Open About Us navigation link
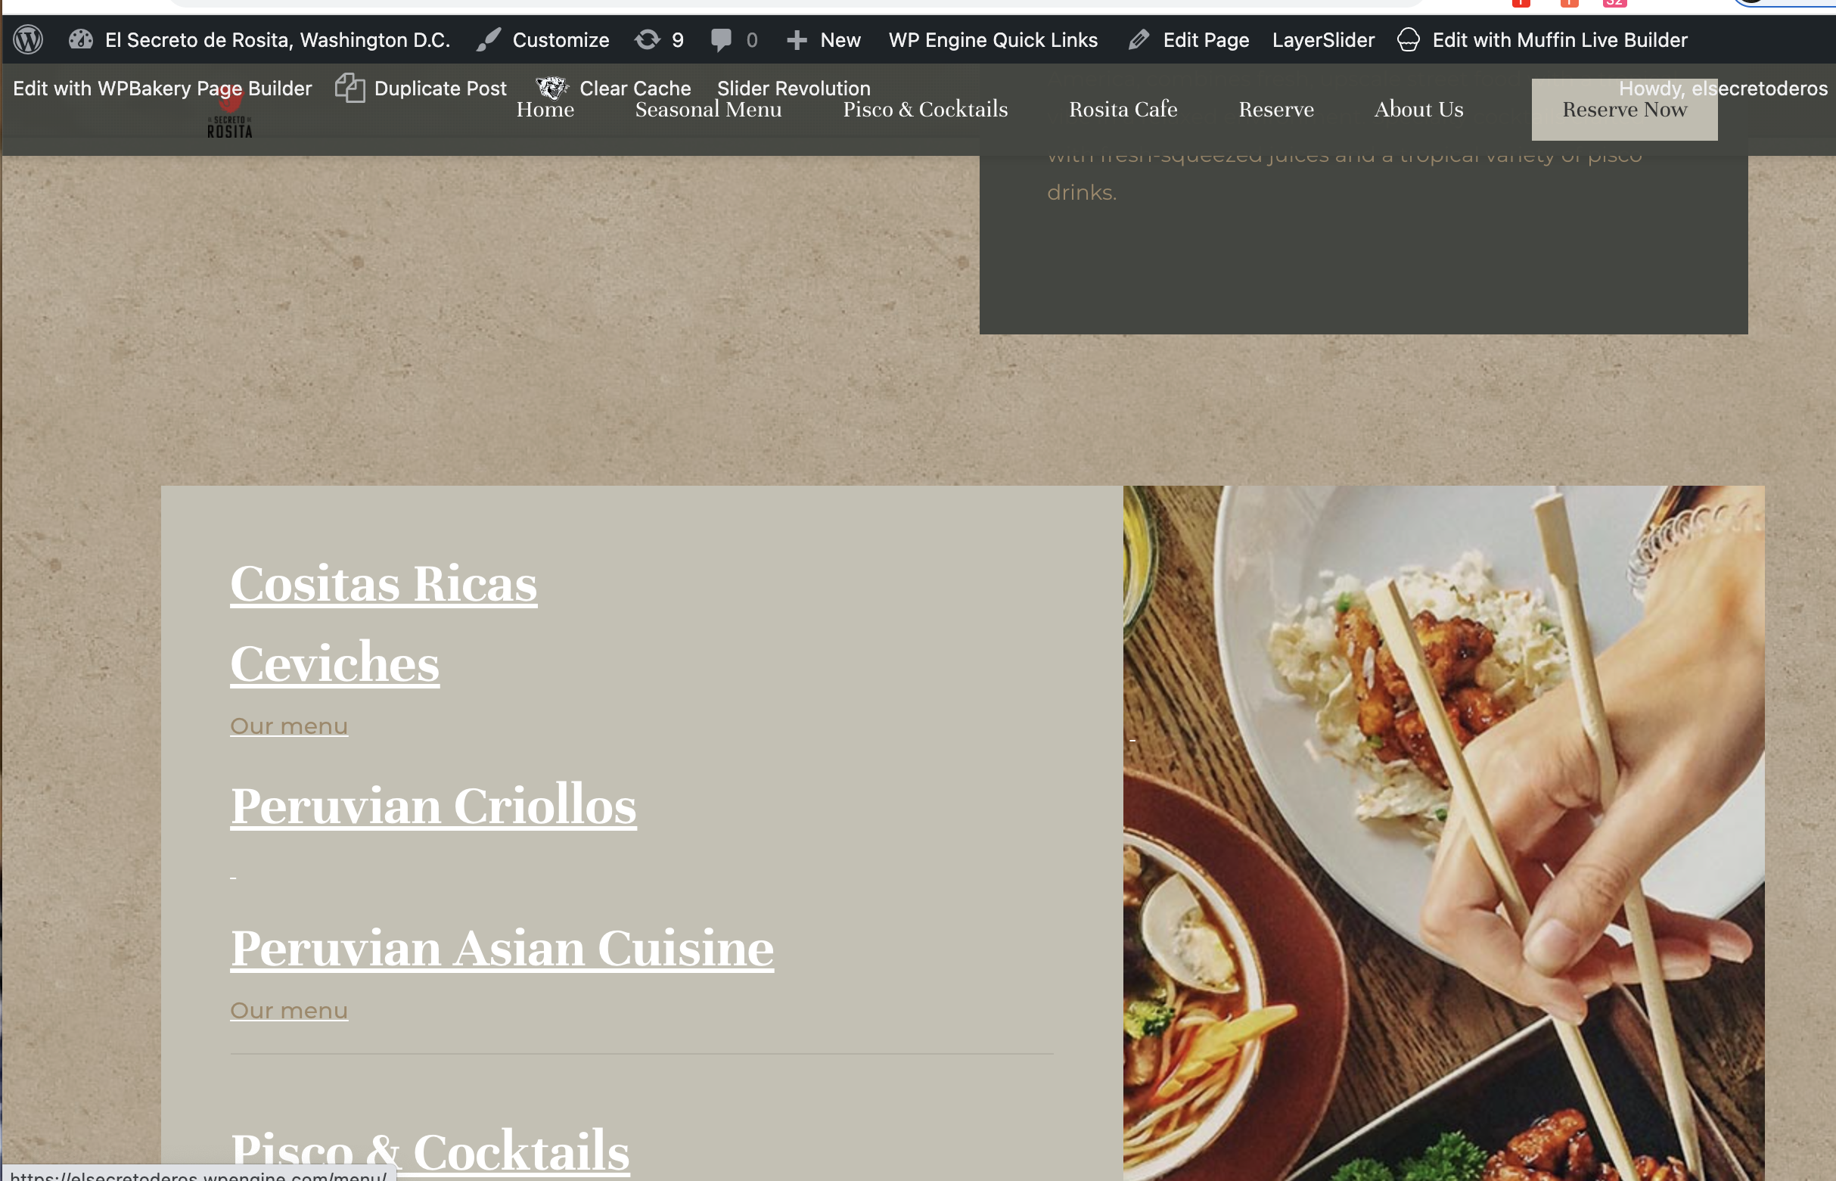The height and width of the screenshot is (1181, 1836). coord(1419,110)
